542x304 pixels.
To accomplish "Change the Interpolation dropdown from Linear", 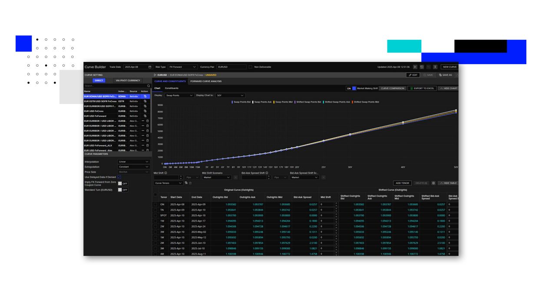I will tap(133, 161).
